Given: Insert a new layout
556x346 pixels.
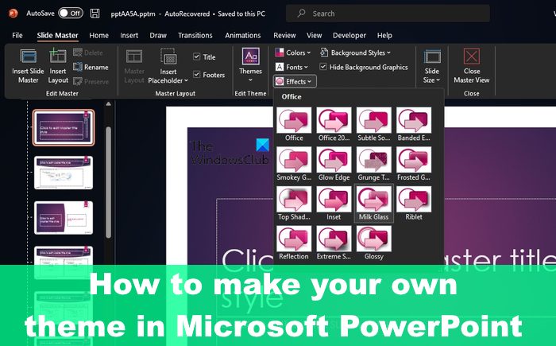Looking at the screenshot, I should click(58, 67).
